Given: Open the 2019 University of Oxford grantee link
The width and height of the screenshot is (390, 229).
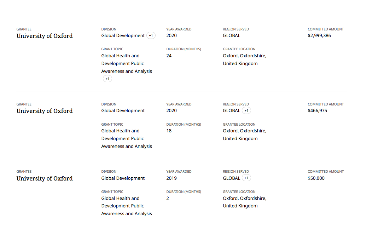Looking at the screenshot, I should tap(45, 178).
